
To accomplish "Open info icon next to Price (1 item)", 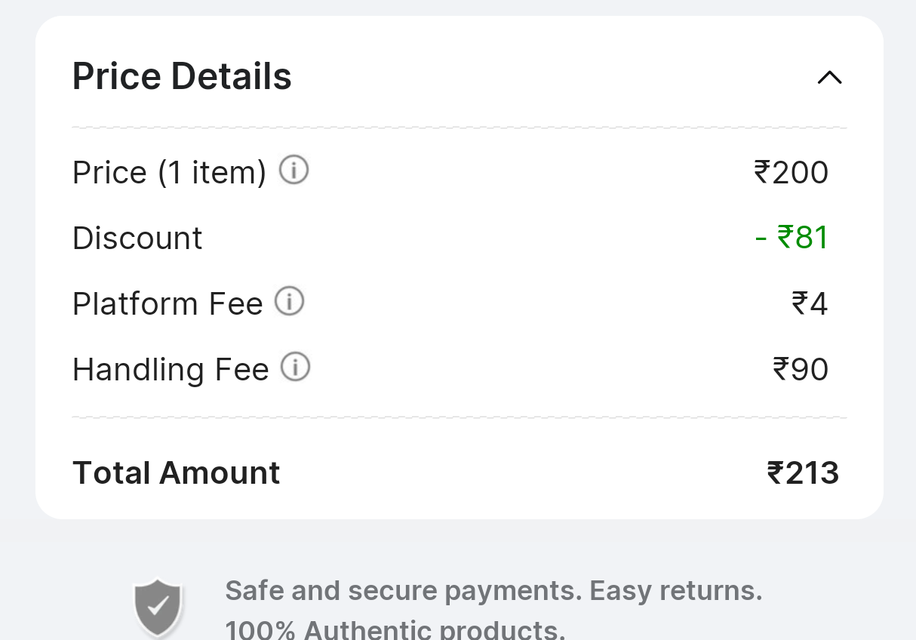I will click(294, 171).
